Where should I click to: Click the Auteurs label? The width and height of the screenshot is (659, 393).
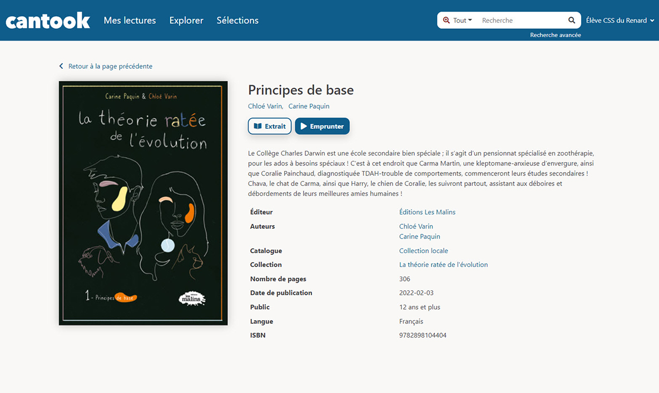click(262, 226)
